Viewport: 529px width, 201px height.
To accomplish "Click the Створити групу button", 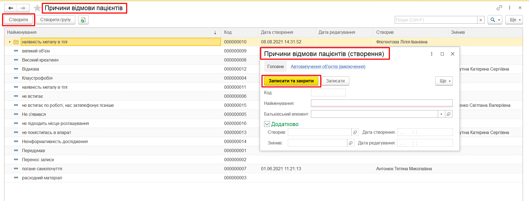I will coord(55,20).
